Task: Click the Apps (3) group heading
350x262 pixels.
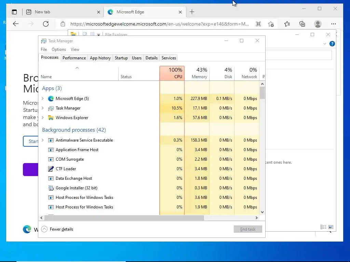Action: click(x=52, y=88)
